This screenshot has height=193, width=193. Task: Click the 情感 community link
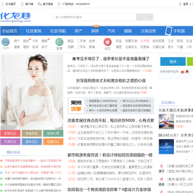pos(119,47)
